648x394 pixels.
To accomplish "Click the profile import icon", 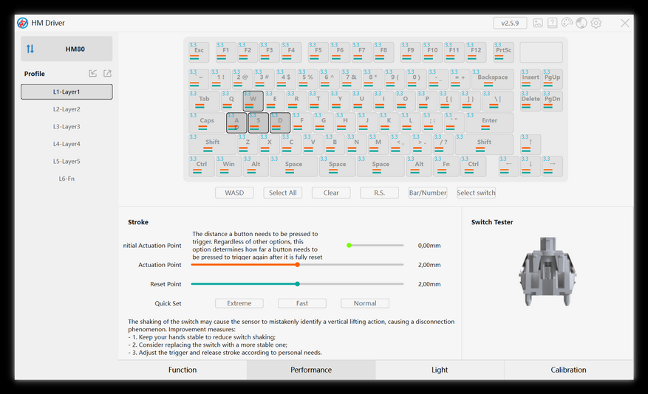I will tap(92, 74).
